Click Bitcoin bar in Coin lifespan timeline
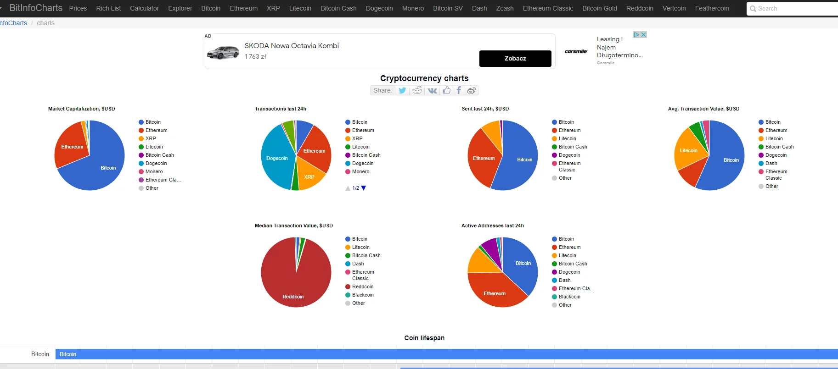838x369 pixels. 446,354
